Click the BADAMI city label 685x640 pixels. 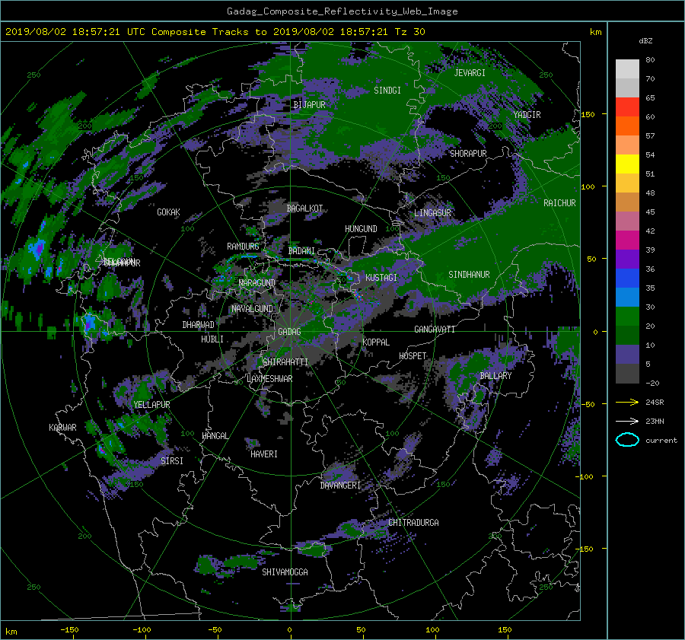coord(301,251)
